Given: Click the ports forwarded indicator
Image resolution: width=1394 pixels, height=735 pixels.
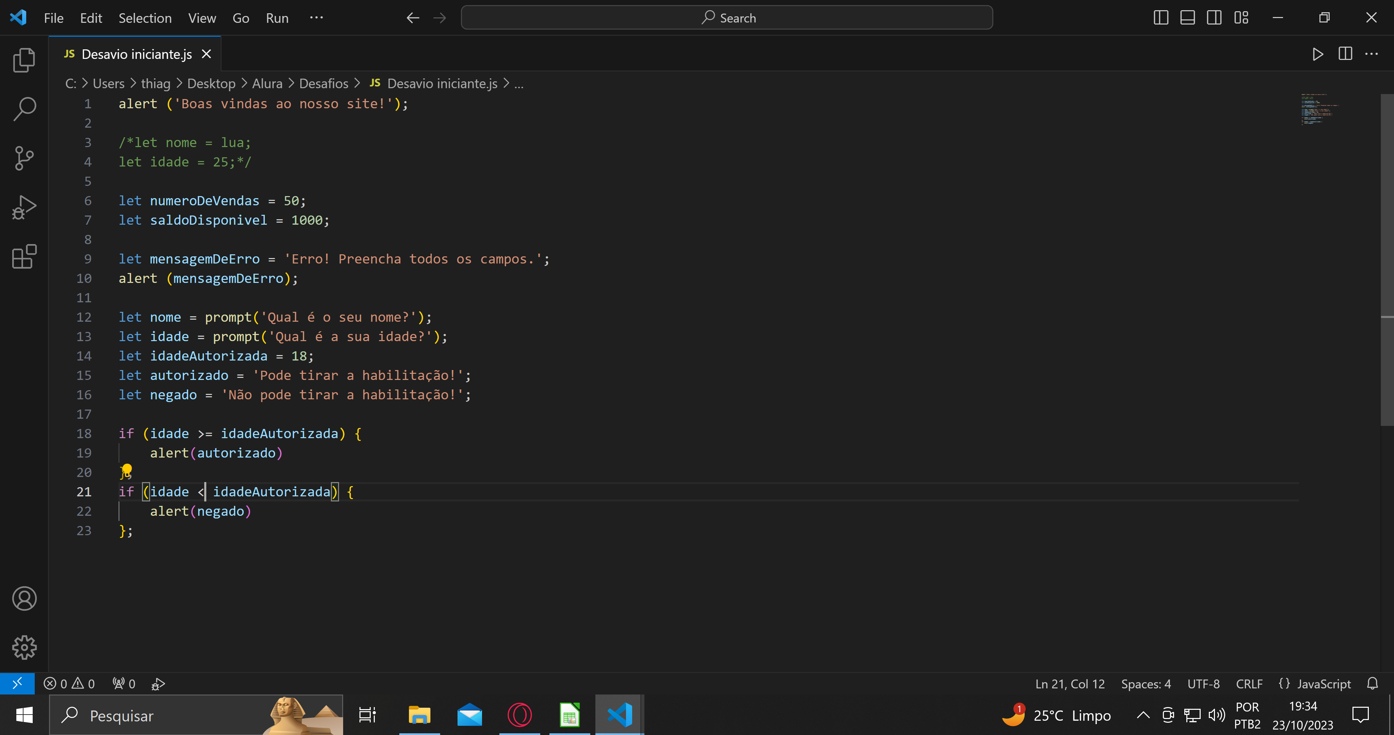Looking at the screenshot, I should coord(124,684).
